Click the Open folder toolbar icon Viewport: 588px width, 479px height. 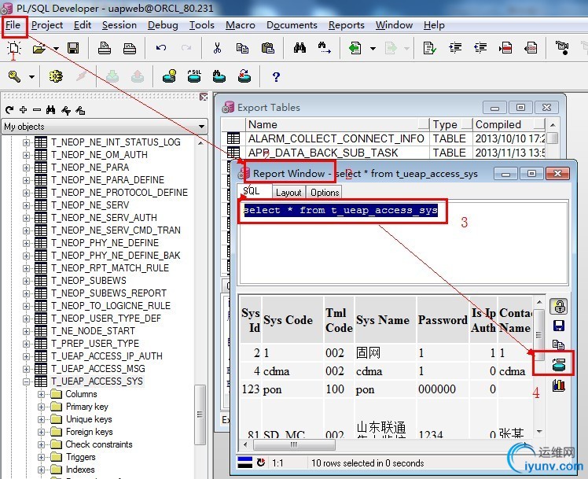tap(39, 49)
